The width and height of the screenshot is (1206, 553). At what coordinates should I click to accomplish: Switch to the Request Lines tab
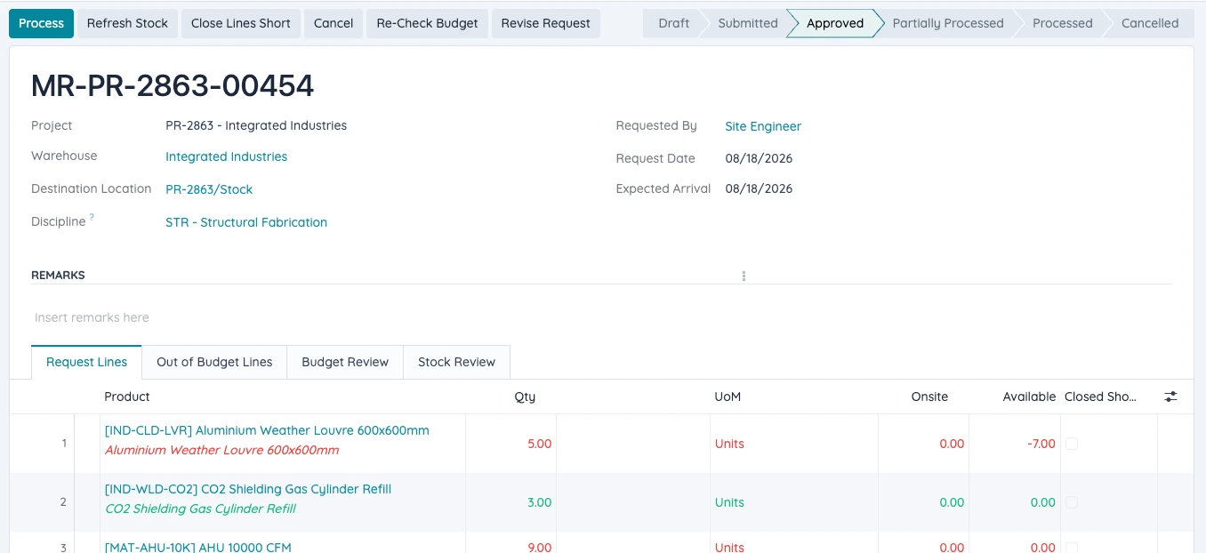[x=86, y=362]
